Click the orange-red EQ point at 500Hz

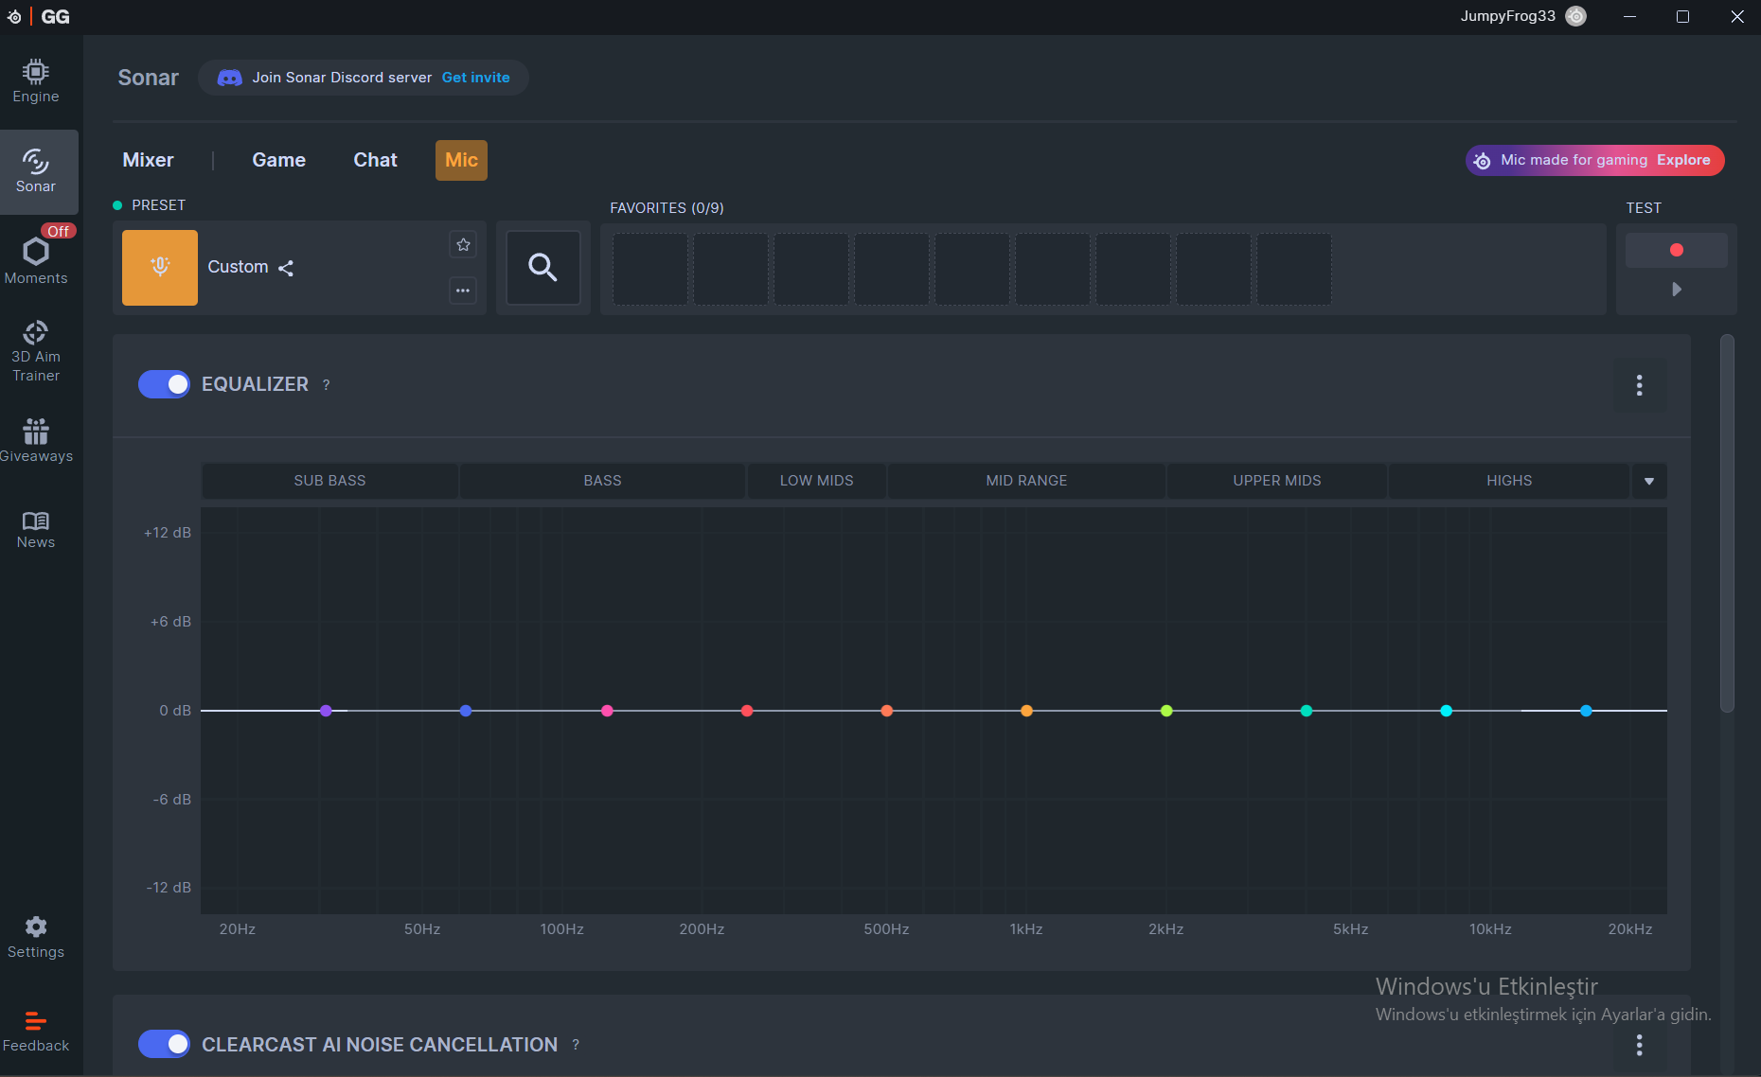coord(887,711)
